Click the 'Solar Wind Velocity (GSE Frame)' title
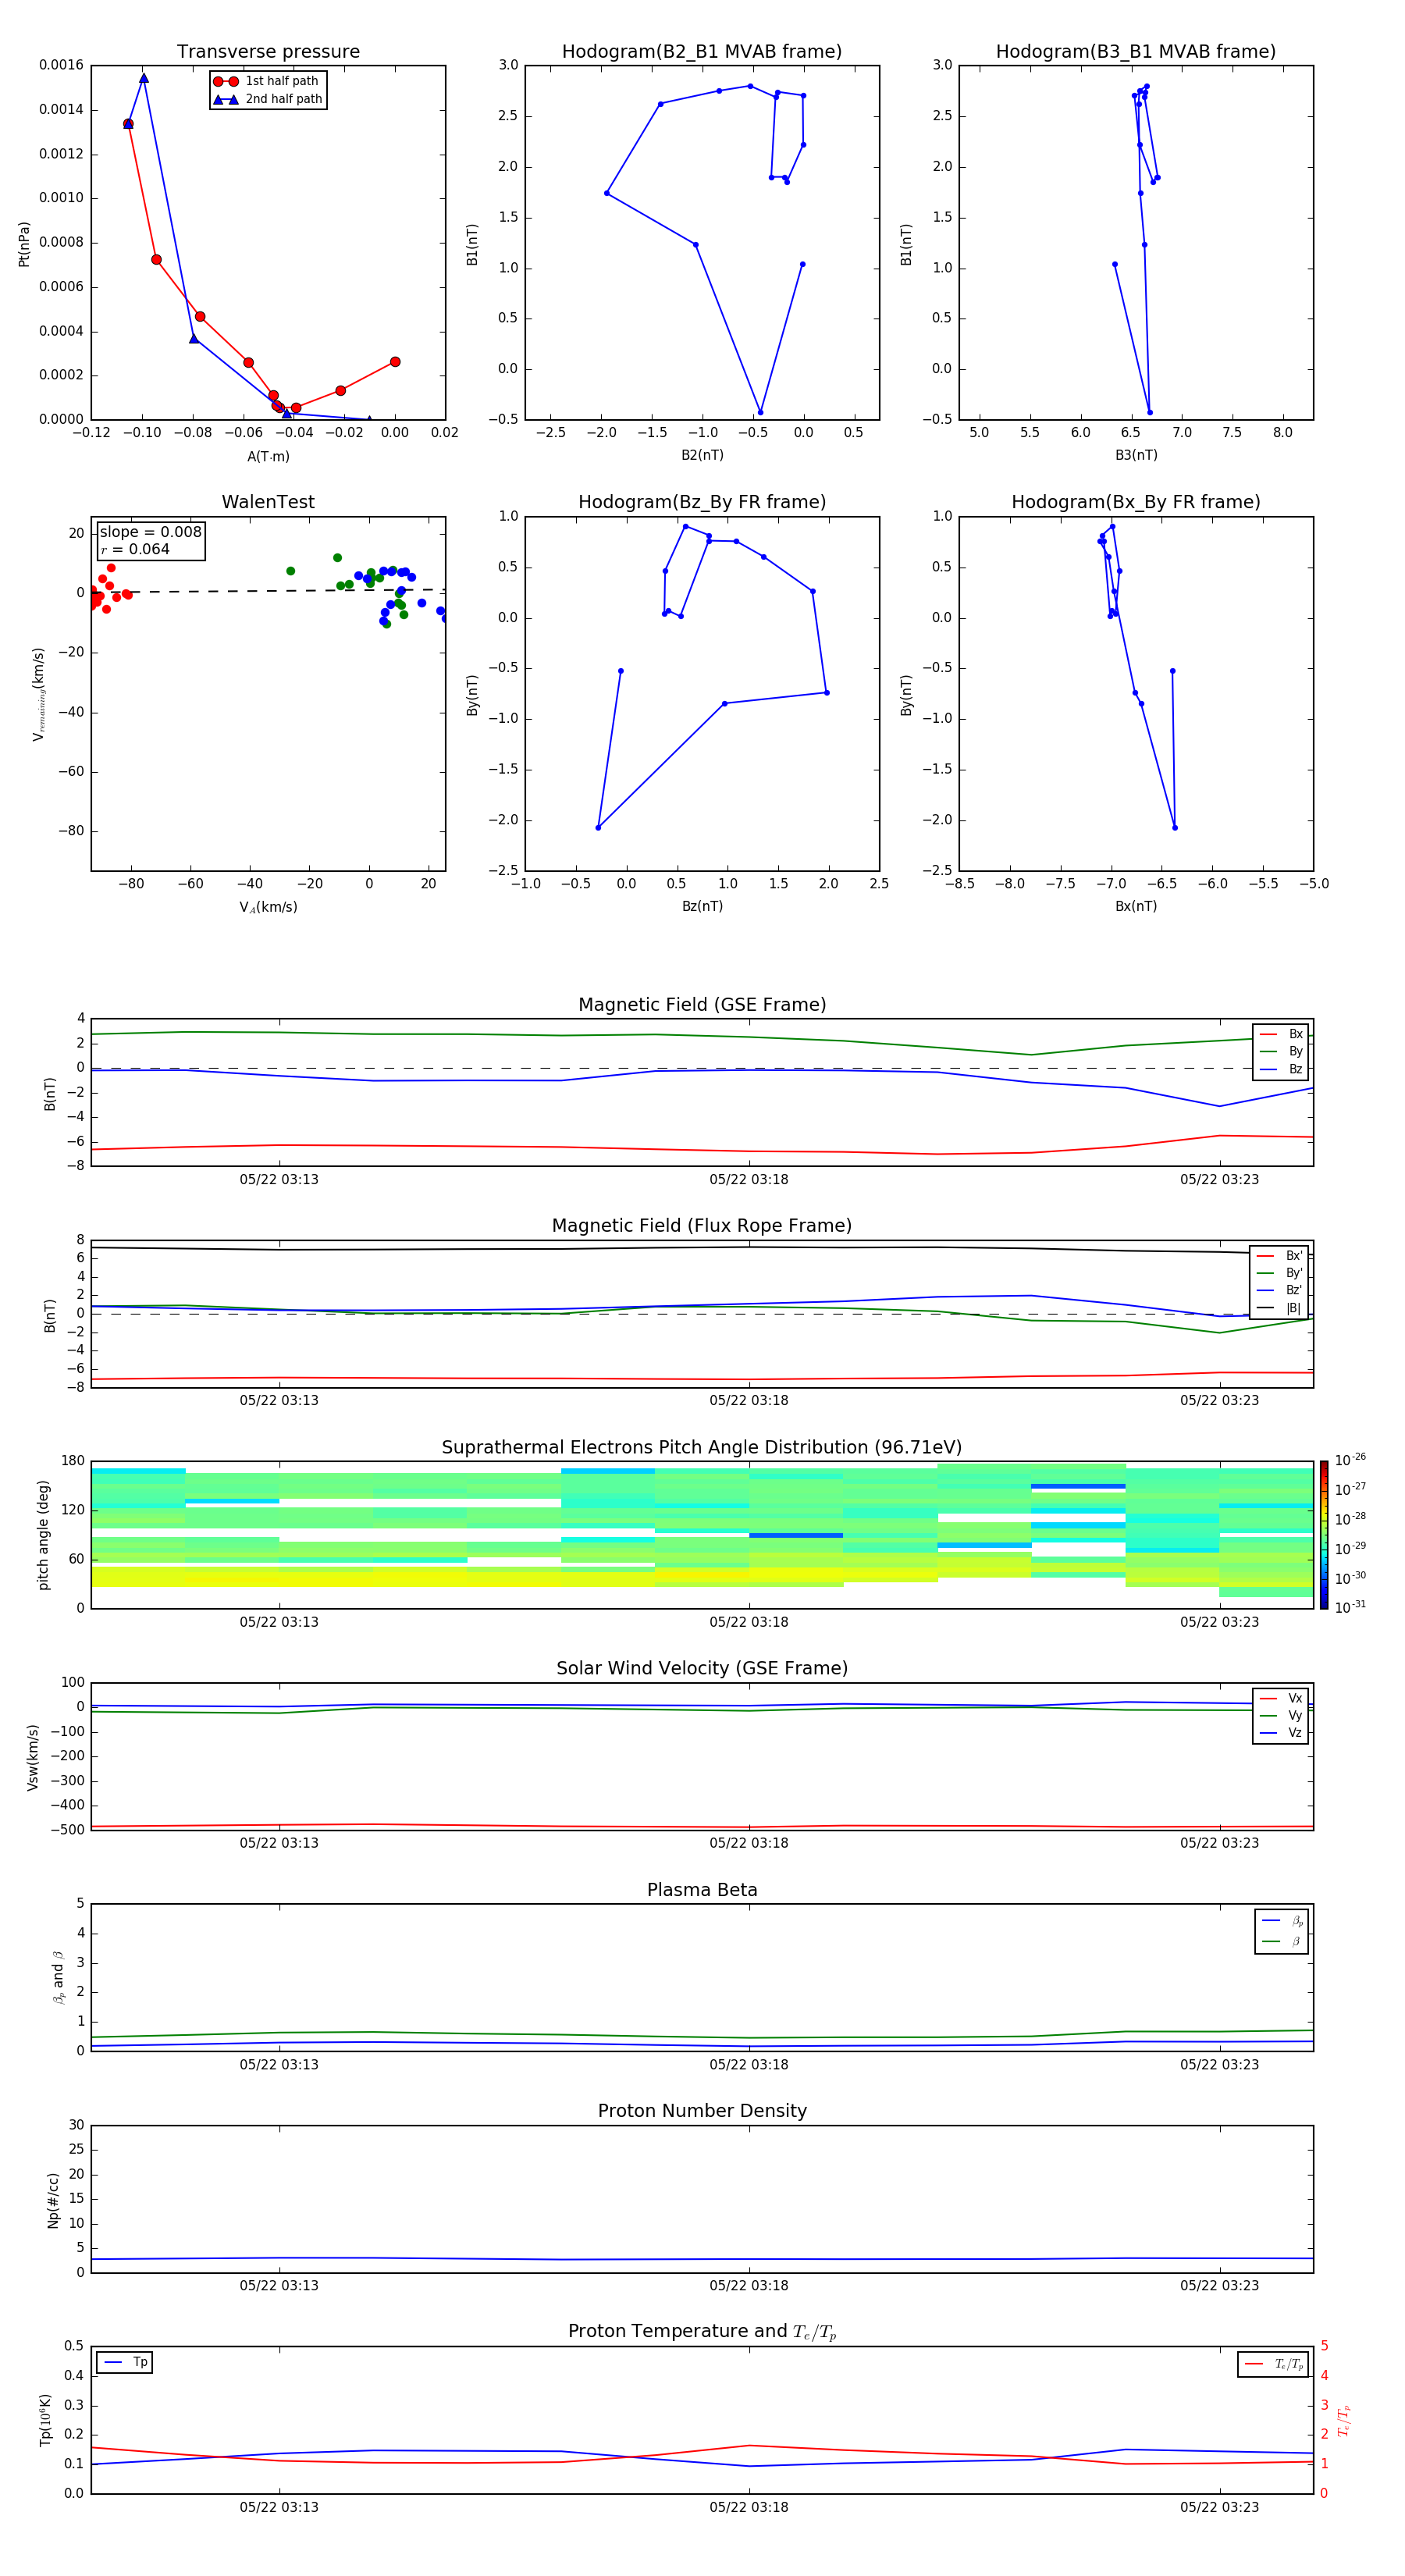The width and height of the screenshot is (1405, 2576). pyautogui.click(x=702, y=1668)
